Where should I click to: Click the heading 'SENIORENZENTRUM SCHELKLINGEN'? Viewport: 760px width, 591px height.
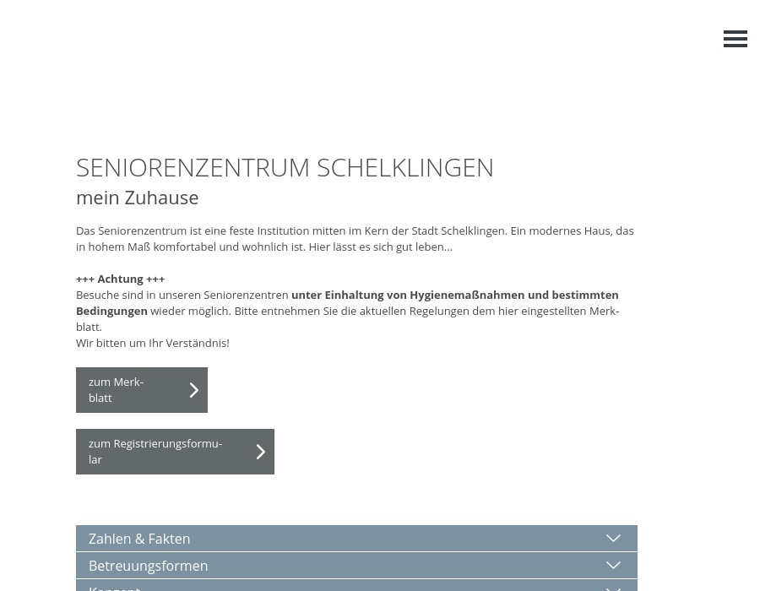coord(285,167)
